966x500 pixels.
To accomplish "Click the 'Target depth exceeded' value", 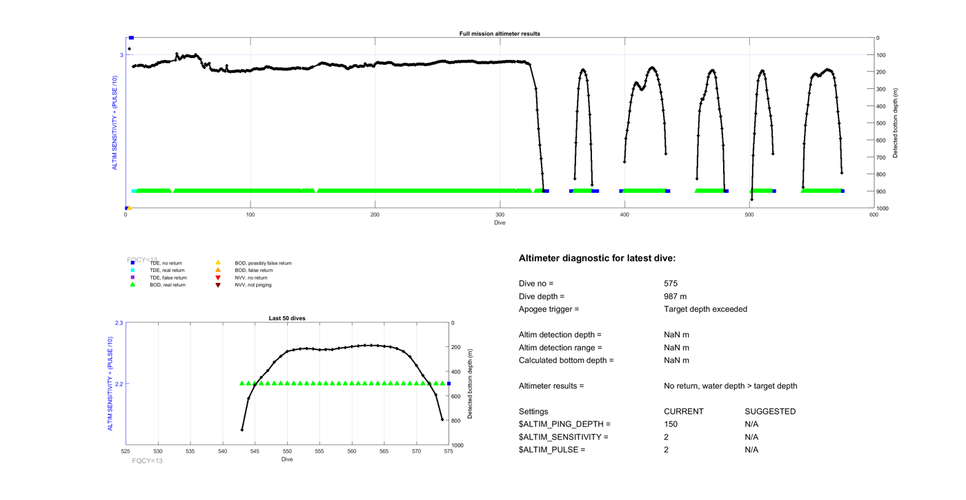I will (705, 309).
